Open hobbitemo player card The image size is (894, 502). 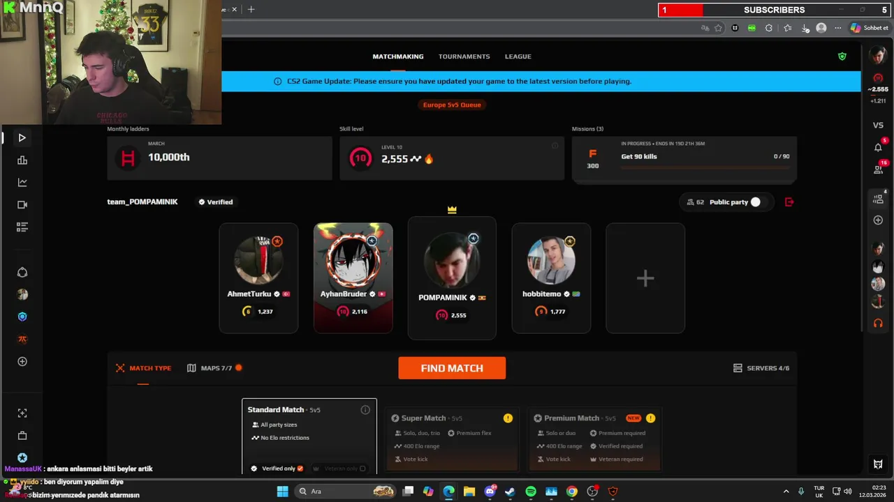[551, 278]
